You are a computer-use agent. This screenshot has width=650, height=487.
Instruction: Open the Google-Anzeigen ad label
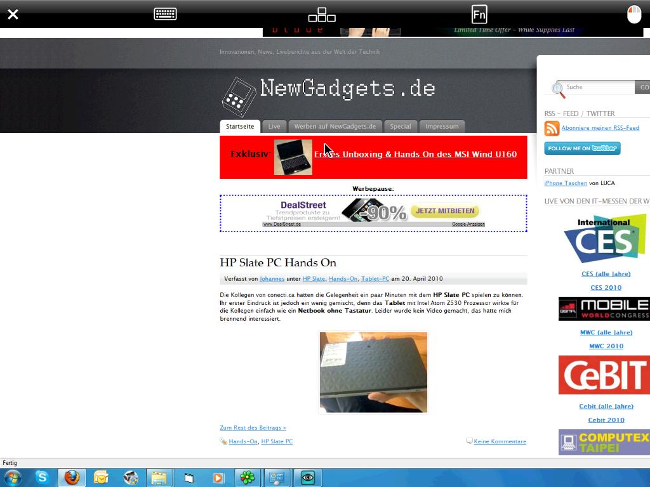click(468, 224)
